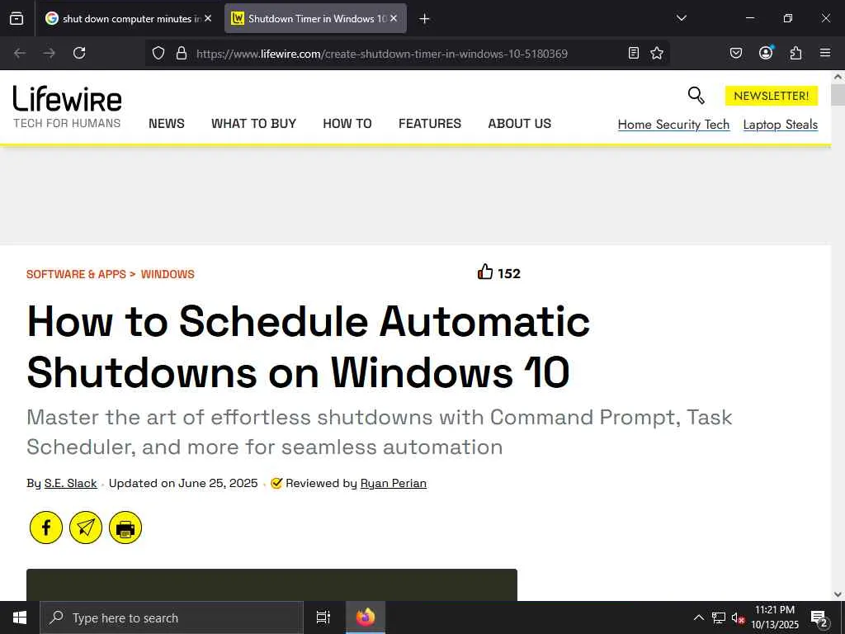Viewport: 845px width, 634px height.
Task: Open Task View on the taskbar
Action: [x=323, y=617]
